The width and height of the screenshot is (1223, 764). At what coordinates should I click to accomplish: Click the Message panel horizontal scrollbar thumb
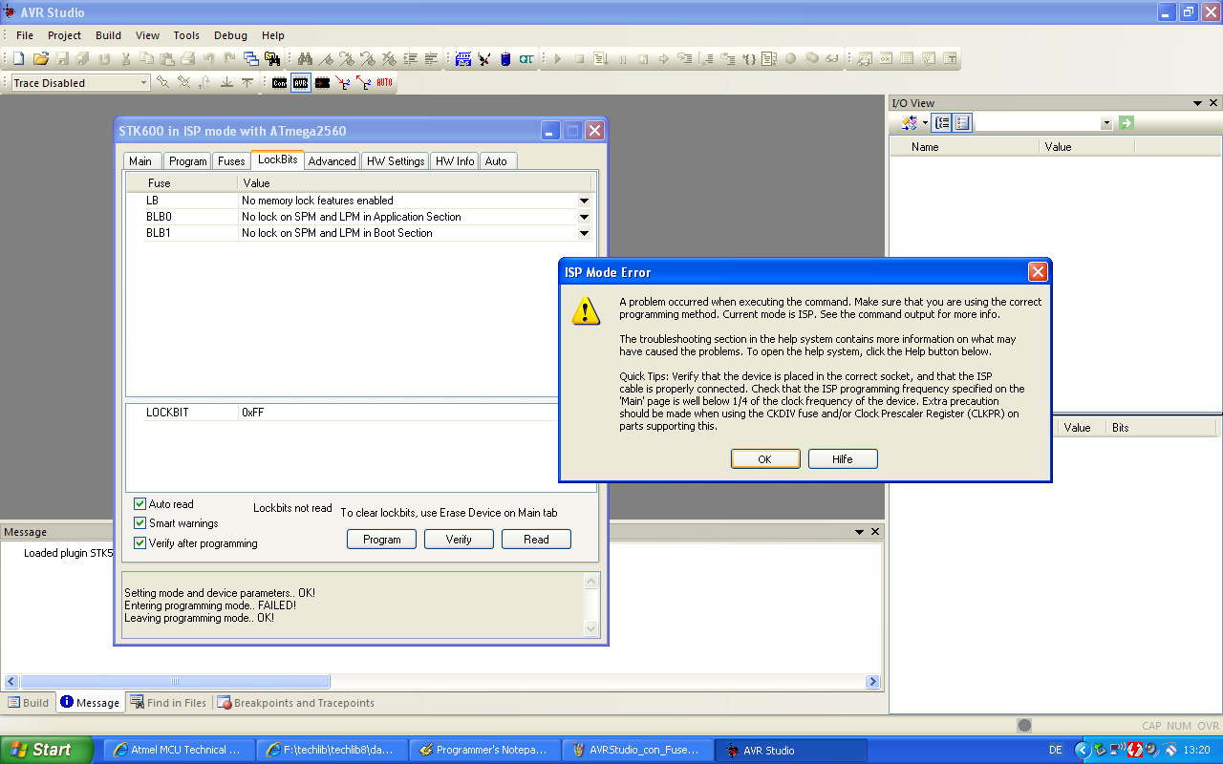click(175, 682)
